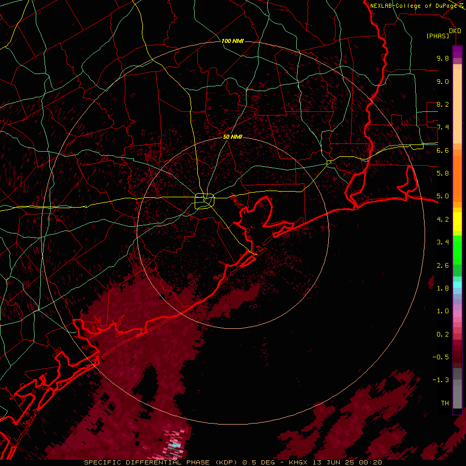Click the purple segment atop the color bar
466x466 pixels.
tap(457, 52)
